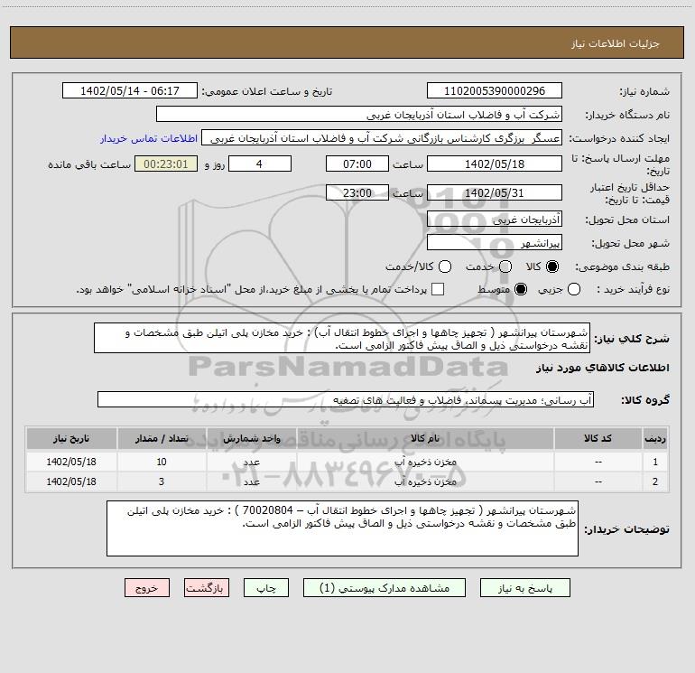Click response deadline date 1402/05/18 field
Image resolution: width=695 pixels, height=673 pixels.
click(495, 164)
